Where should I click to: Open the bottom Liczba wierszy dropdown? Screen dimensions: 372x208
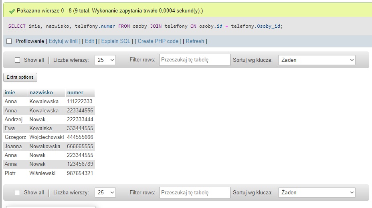click(x=105, y=192)
